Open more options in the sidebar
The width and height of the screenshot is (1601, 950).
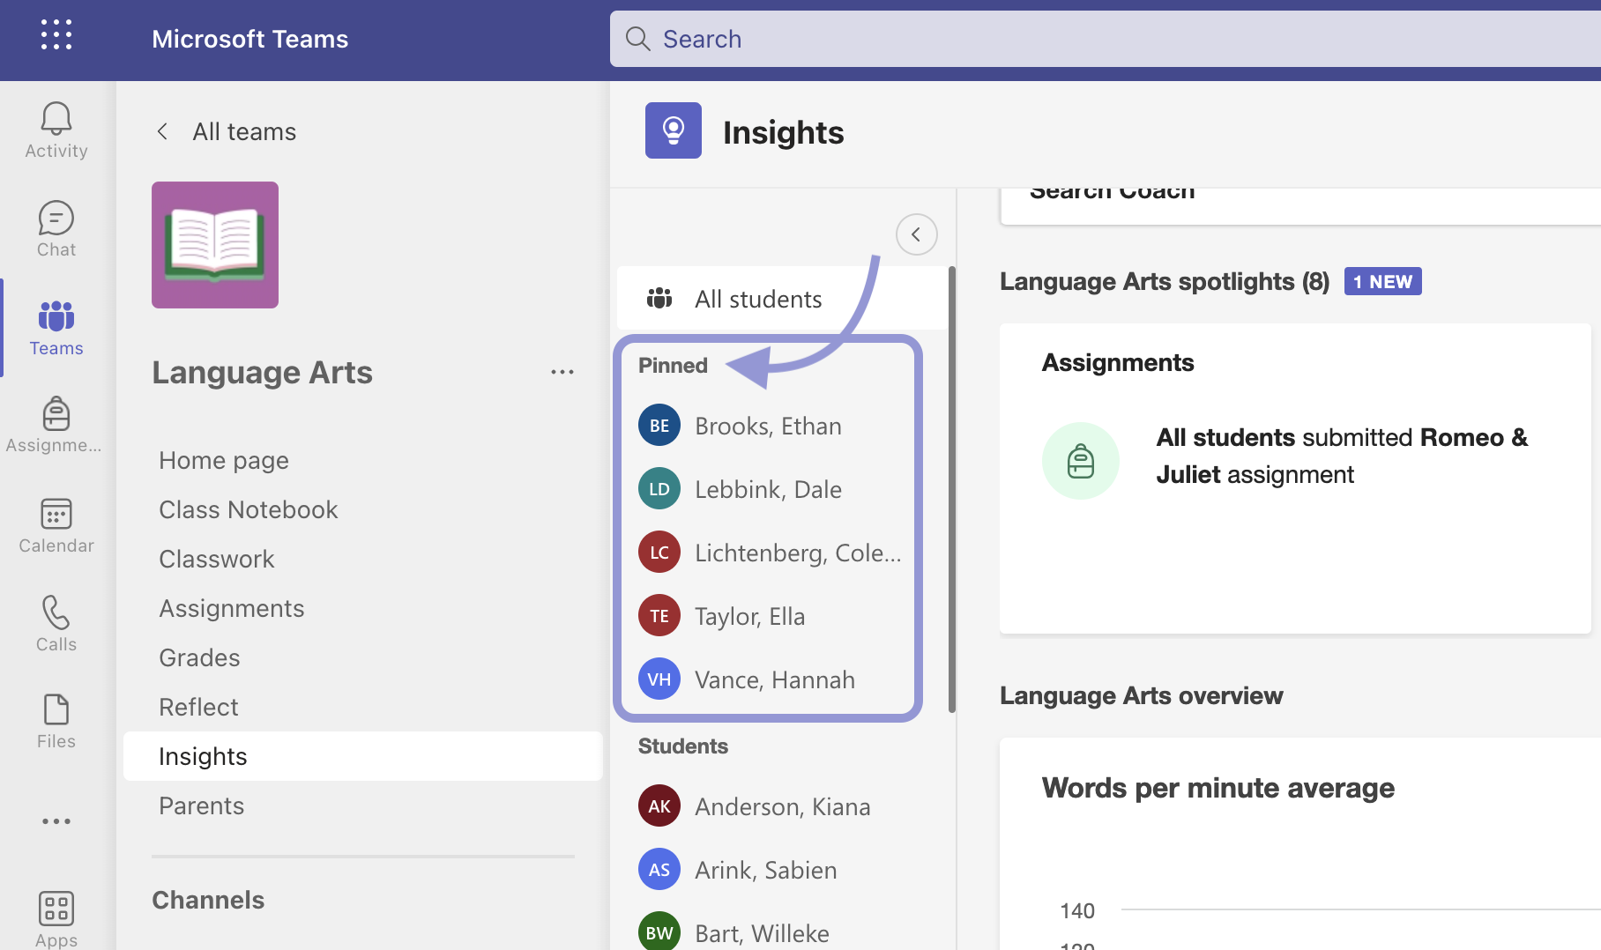[x=56, y=820]
